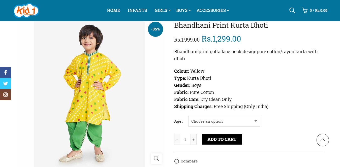Screen dimensions: 340x167
Task: Open the Instagram sidebar icon
Action: point(6,95)
